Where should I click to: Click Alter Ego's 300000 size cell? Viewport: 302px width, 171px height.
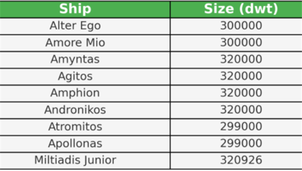pos(236,27)
